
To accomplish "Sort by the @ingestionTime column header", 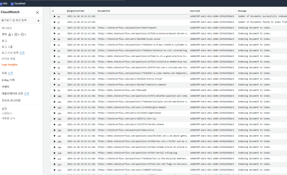I will [x=76, y=11].
